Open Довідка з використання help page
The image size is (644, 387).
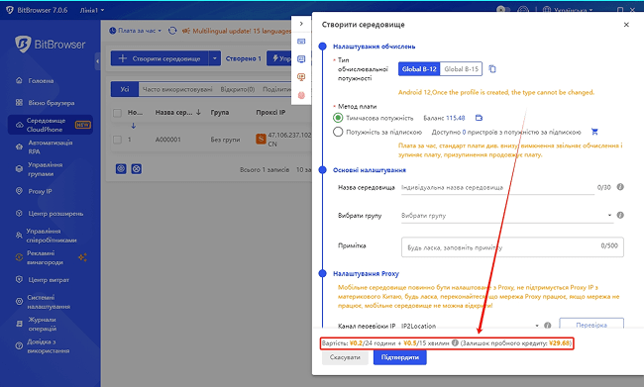(49, 346)
